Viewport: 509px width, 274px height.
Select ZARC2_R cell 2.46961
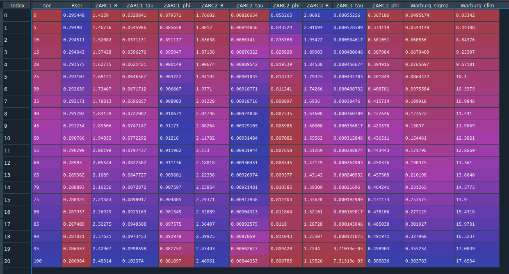coord(212,261)
